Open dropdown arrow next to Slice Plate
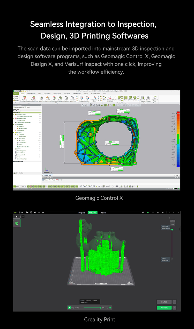The height and width of the screenshot is (329, 194). (174, 302)
